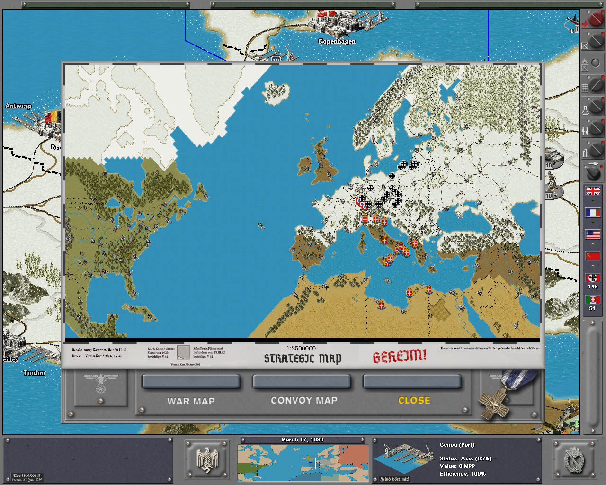The image size is (606, 485).
Task: Select the infantry soldier unit on main map
Action: pos(553,186)
